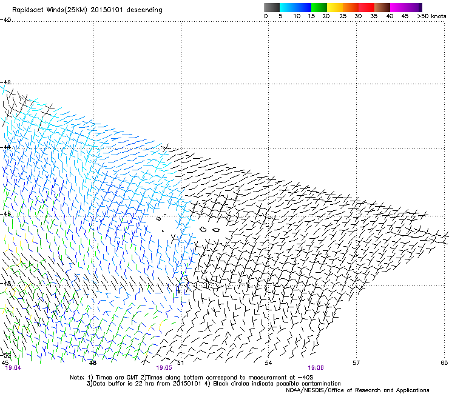Click legend tick label '35'

click(x=374, y=16)
